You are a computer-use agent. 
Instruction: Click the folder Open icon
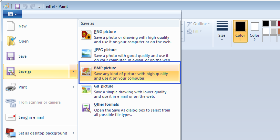(11, 41)
